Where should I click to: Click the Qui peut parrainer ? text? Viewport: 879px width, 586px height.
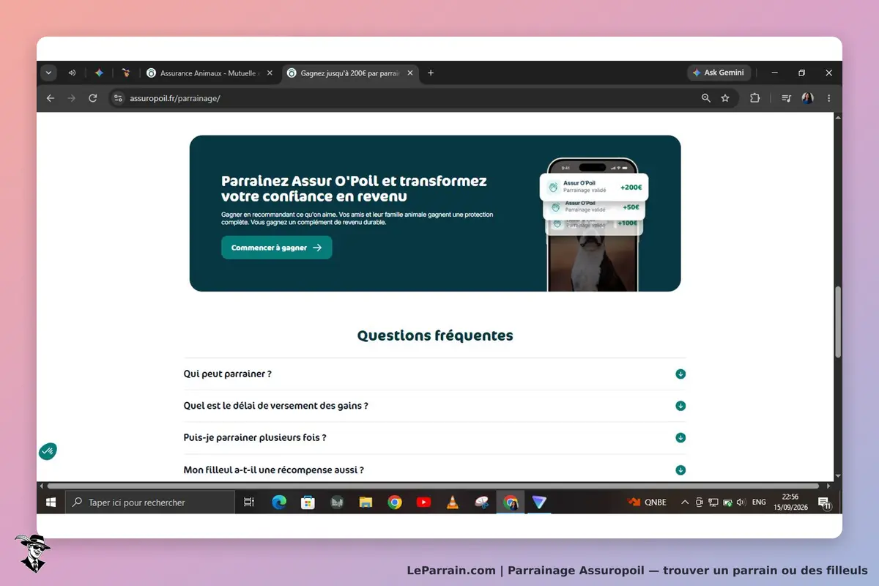click(x=227, y=374)
